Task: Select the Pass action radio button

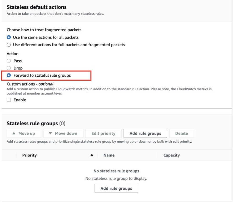Action: (9, 61)
